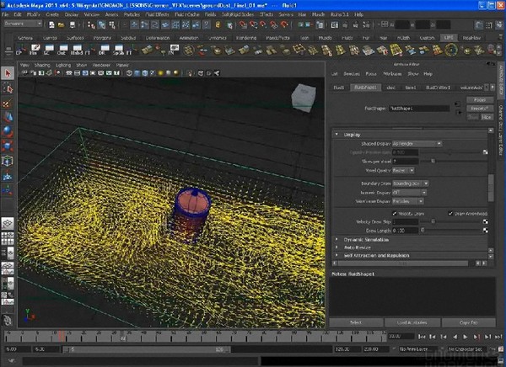Click the Load Attributes button
Image resolution: width=506 pixels, height=367 pixels.
pos(412,322)
